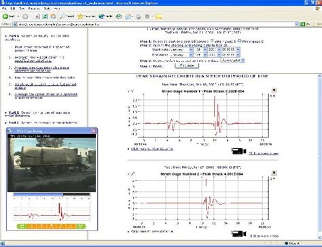Click the Forward navigation button
Image resolution: width=322 pixels, height=247 pixels.
25,16
